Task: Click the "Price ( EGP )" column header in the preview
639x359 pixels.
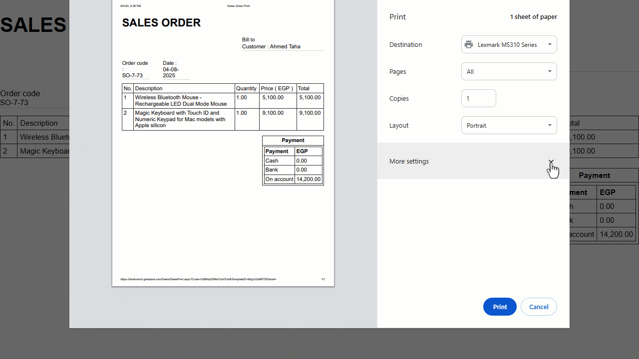Action: click(x=277, y=88)
